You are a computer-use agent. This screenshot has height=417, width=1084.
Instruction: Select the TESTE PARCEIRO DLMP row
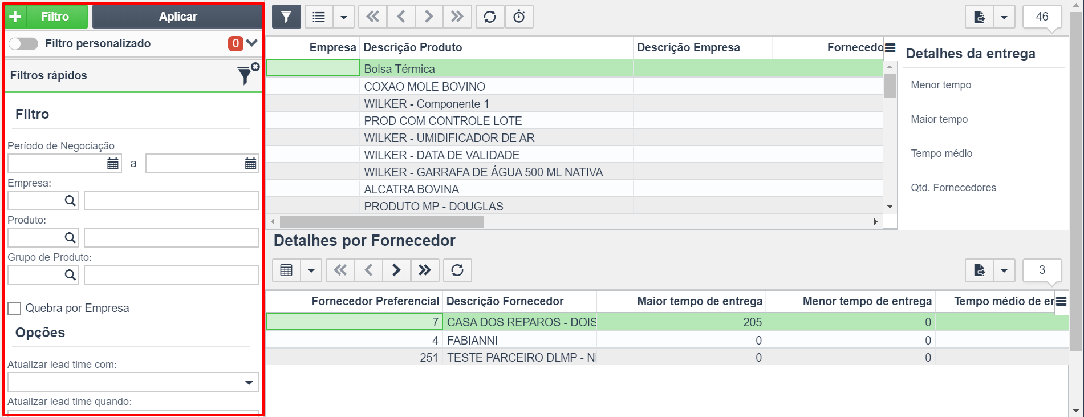coord(667,357)
